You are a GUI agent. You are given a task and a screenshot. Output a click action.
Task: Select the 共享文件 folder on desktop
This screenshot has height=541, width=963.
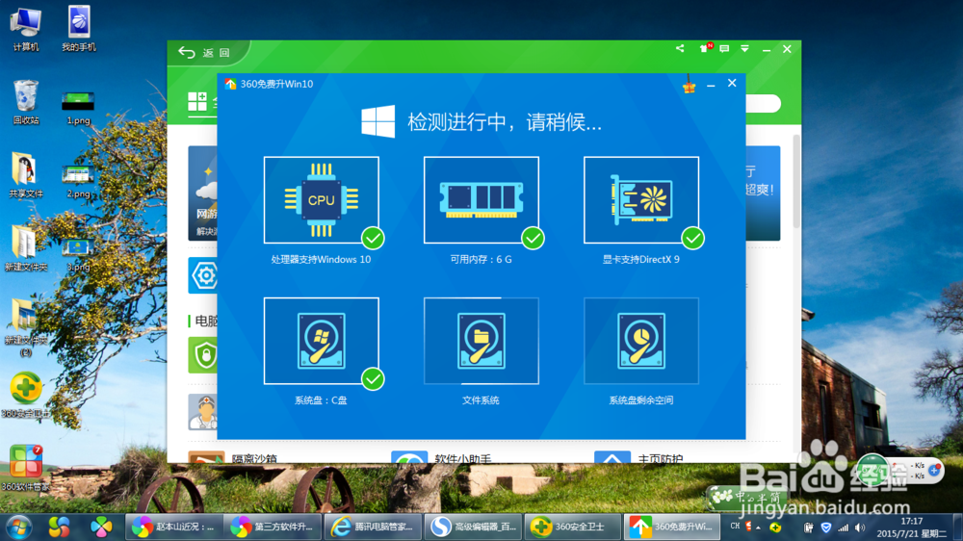(x=26, y=175)
